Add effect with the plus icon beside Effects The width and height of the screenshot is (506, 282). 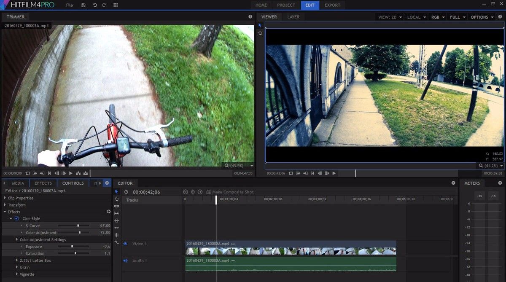pos(109,212)
